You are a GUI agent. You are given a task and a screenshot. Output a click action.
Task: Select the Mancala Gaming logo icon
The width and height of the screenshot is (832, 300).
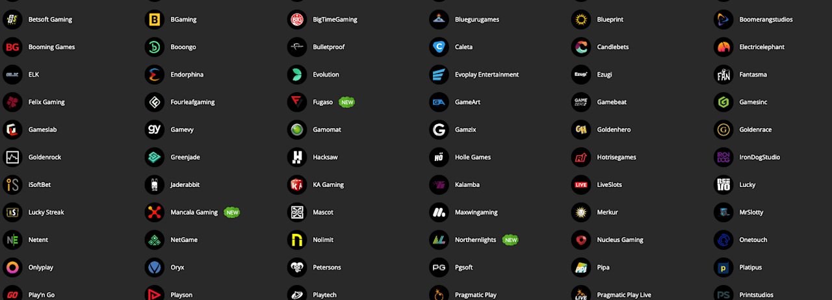(154, 212)
